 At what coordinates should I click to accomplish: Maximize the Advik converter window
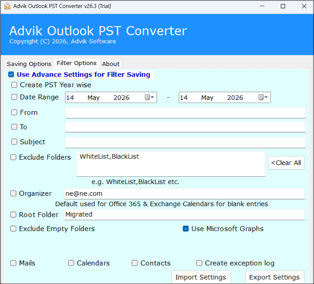[283, 6]
